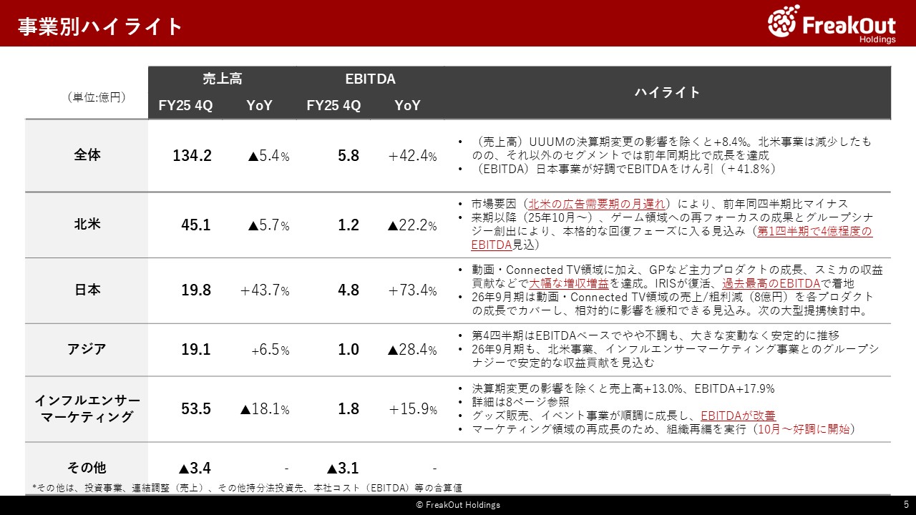Select the slide title 事業別ハイライト
Screen dimensions: 916x515
(101, 26)
